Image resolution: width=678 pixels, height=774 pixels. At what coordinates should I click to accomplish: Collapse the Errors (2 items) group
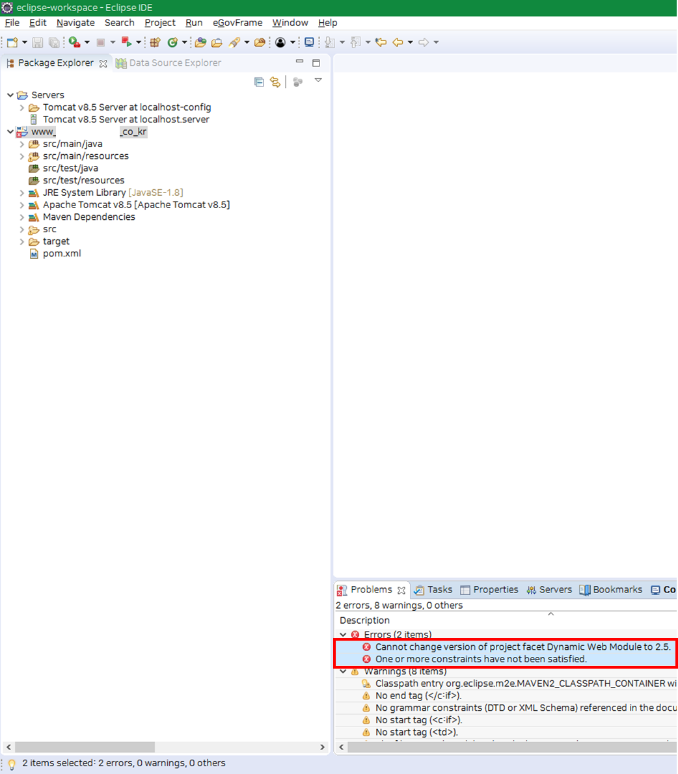click(343, 634)
